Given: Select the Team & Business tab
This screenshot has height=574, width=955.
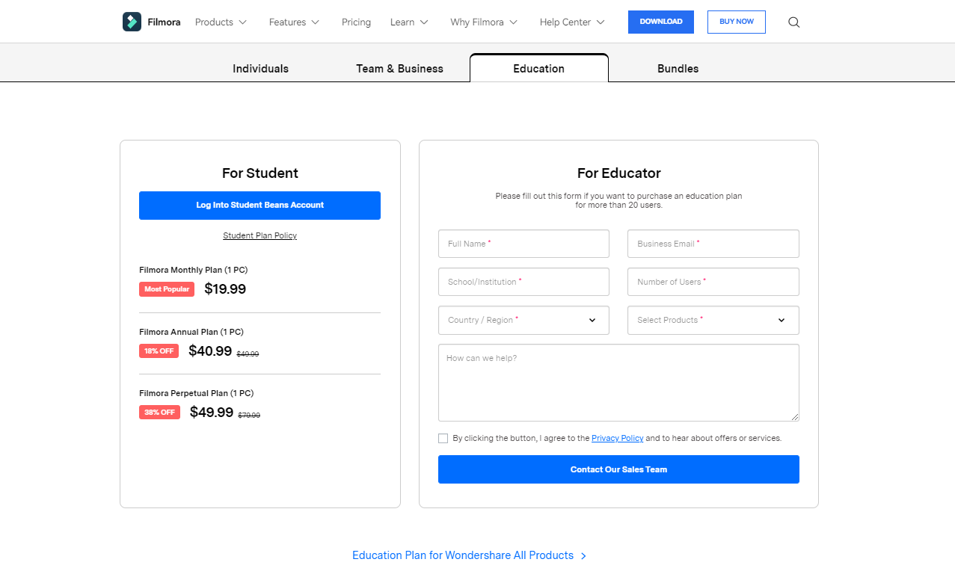Looking at the screenshot, I should click(x=399, y=69).
